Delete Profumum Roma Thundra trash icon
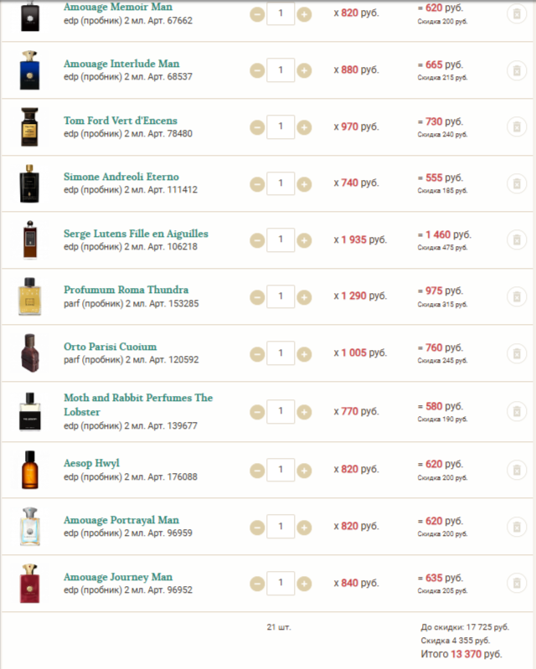 (517, 296)
